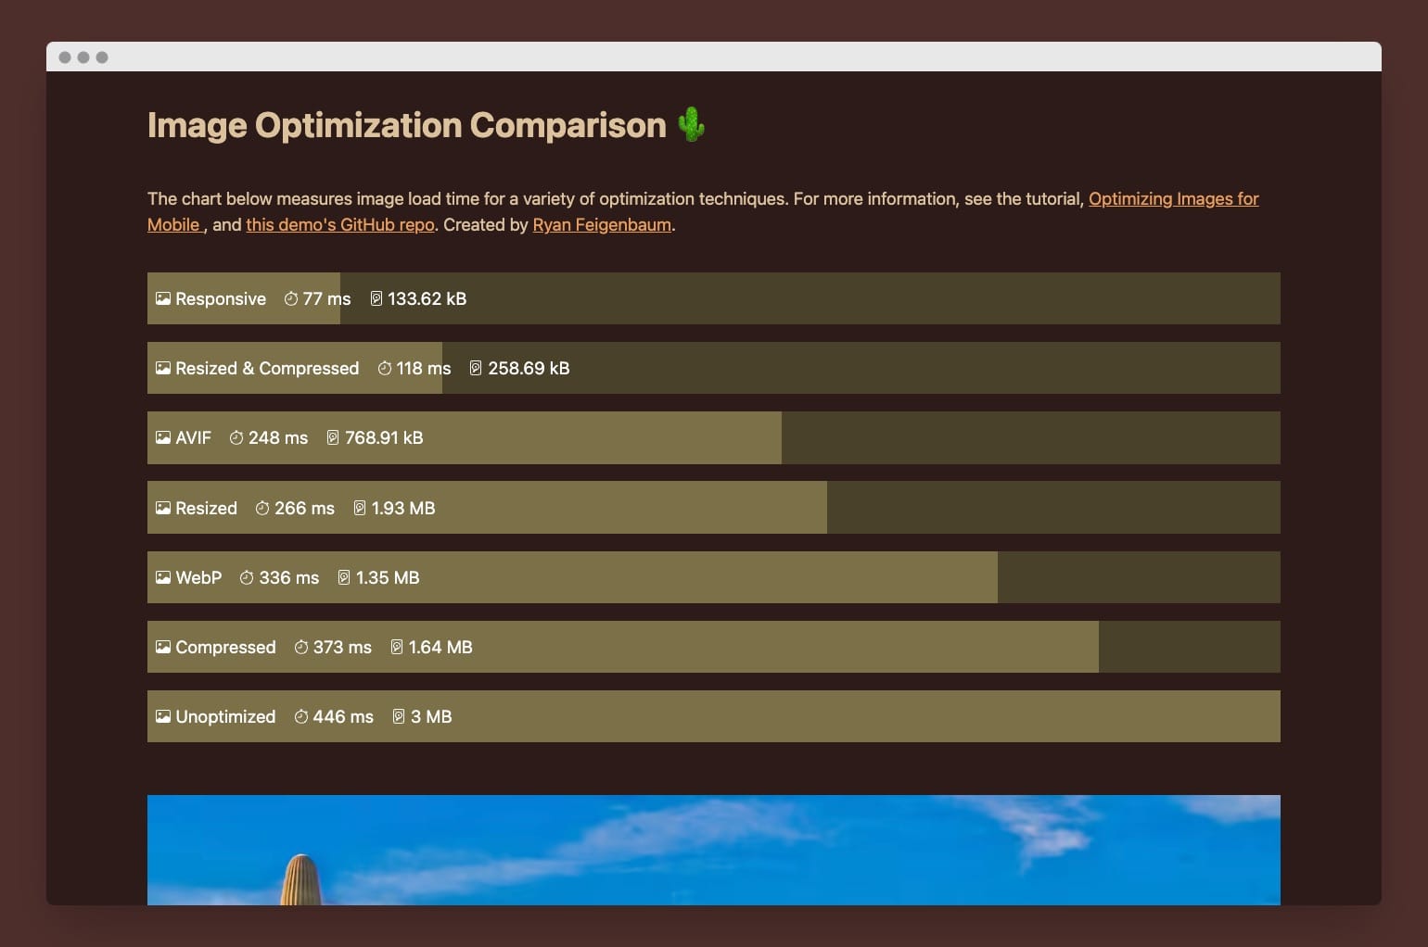
Task: Click the image icon on the Responsive bar
Action: pyautogui.click(x=162, y=298)
